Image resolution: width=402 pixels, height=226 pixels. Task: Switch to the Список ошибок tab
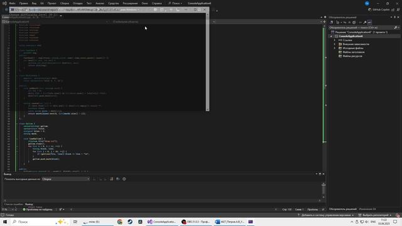click(x=13, y=204)
